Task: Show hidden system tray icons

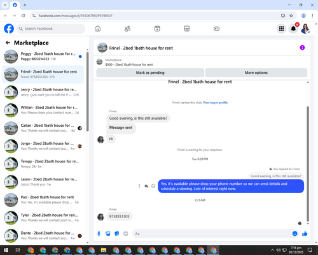Action: (x=272, y=250)
